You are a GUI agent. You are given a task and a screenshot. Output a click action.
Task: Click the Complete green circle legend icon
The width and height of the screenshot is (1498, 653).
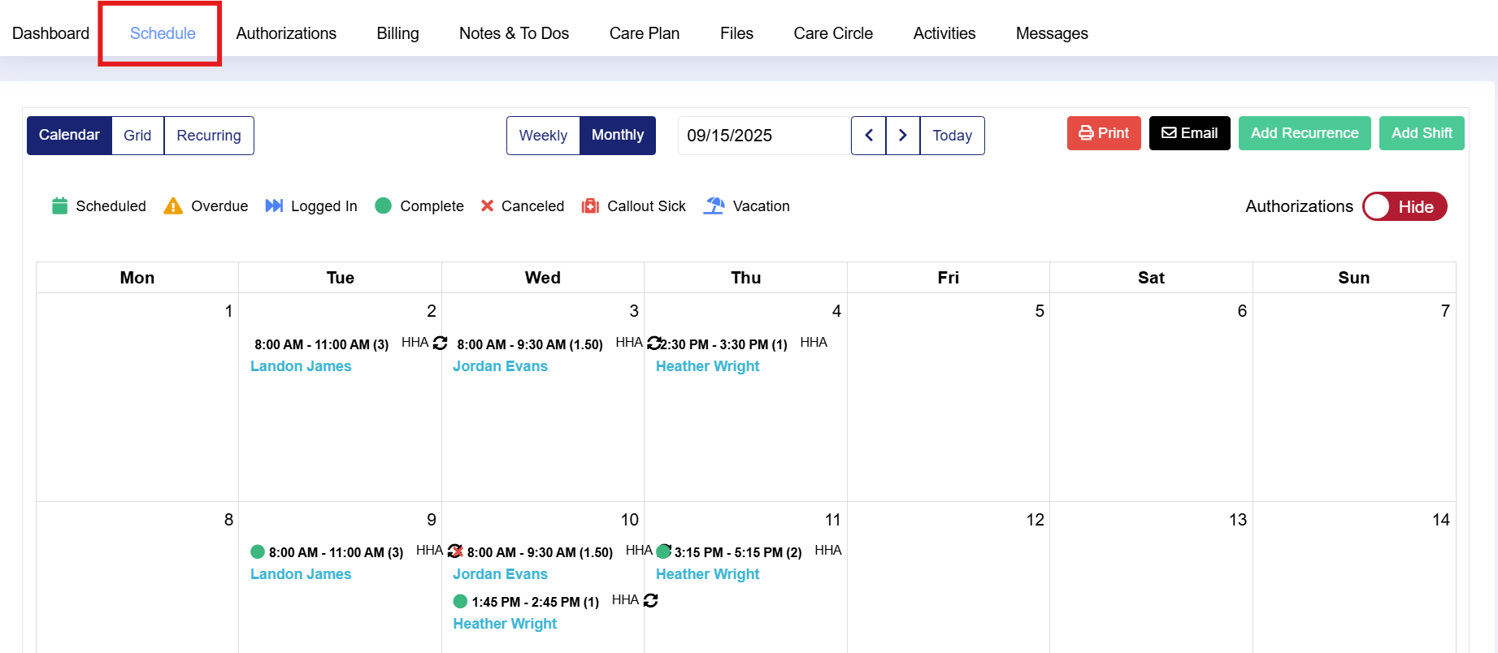pos(384,206)
